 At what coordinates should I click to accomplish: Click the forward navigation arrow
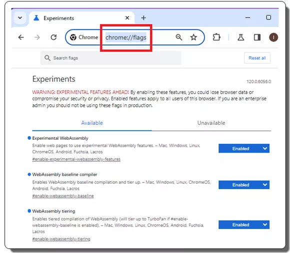point(37,37)
